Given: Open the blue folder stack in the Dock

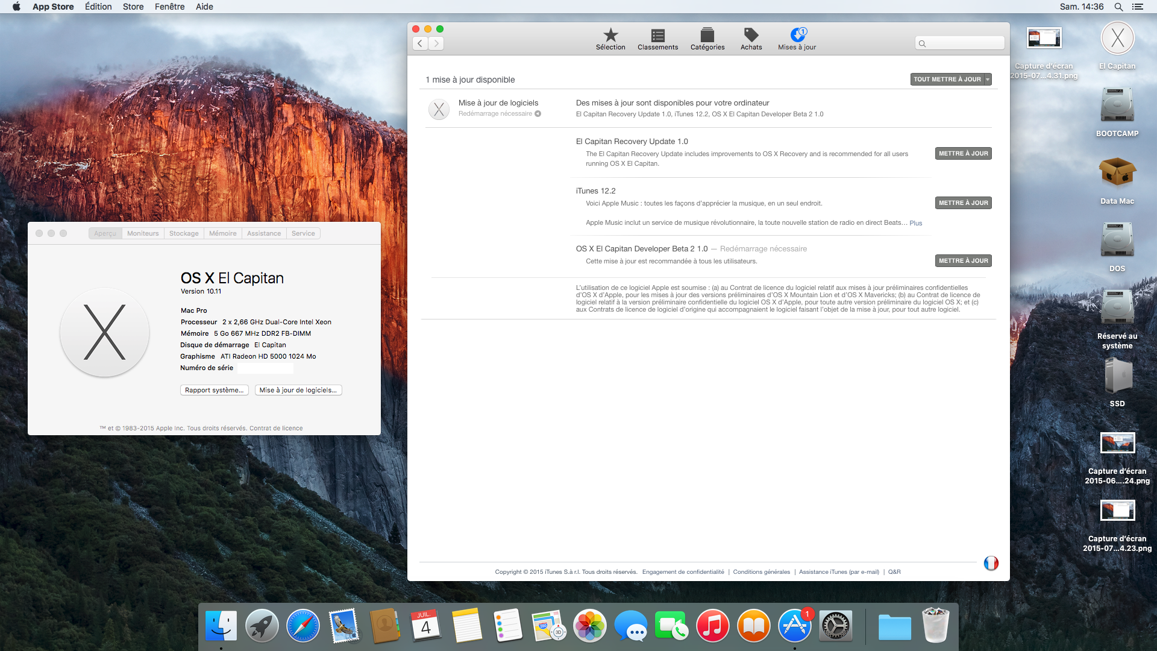Looking at the screenshot, I should (x=894, y=627).
